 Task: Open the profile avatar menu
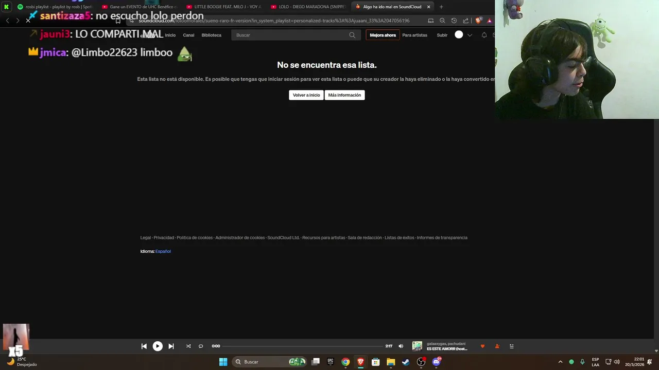point(459,35)
